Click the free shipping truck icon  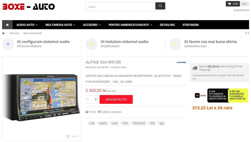[195, 68]
